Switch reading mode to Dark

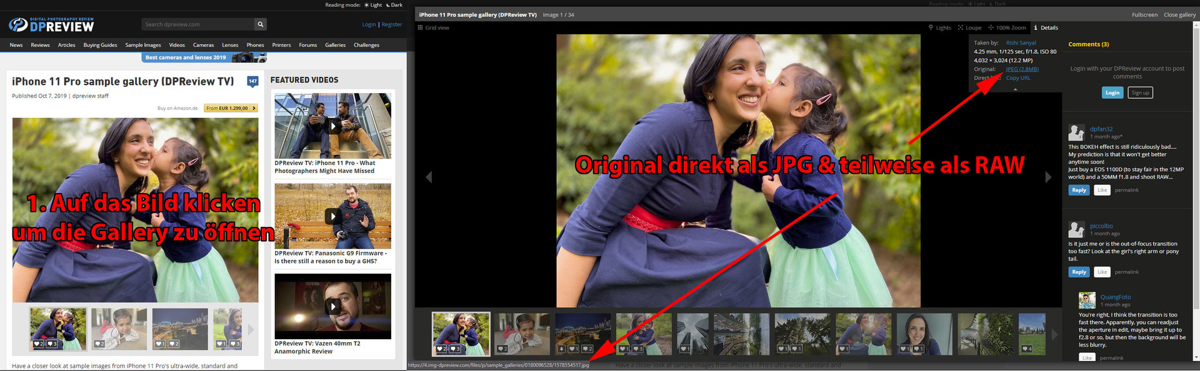pos(394,5)
